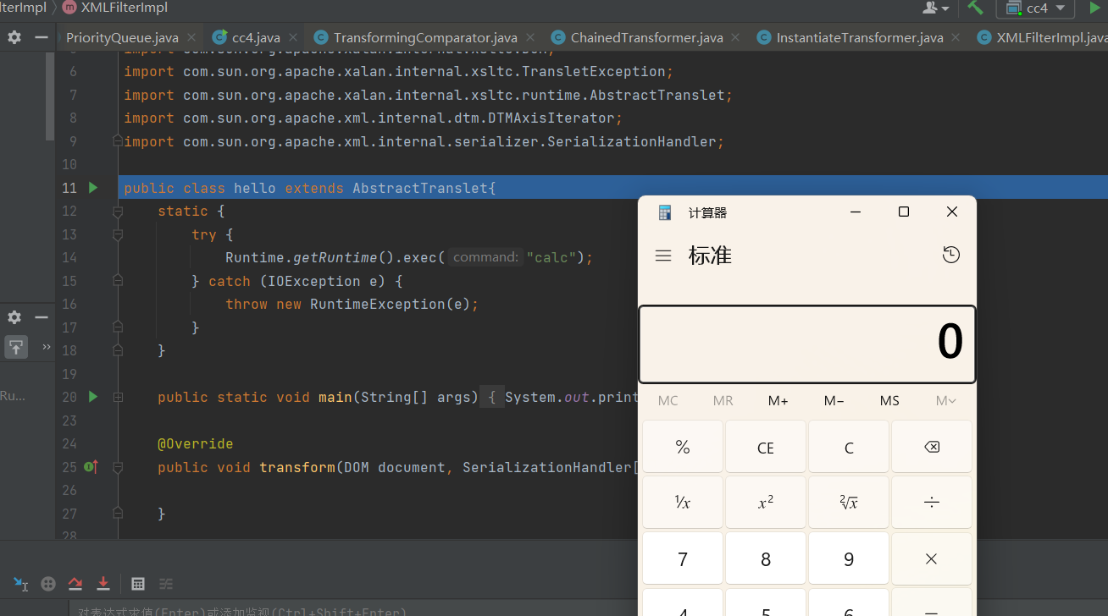
Task: Click Calculator divide button
Action: (931, 503)
